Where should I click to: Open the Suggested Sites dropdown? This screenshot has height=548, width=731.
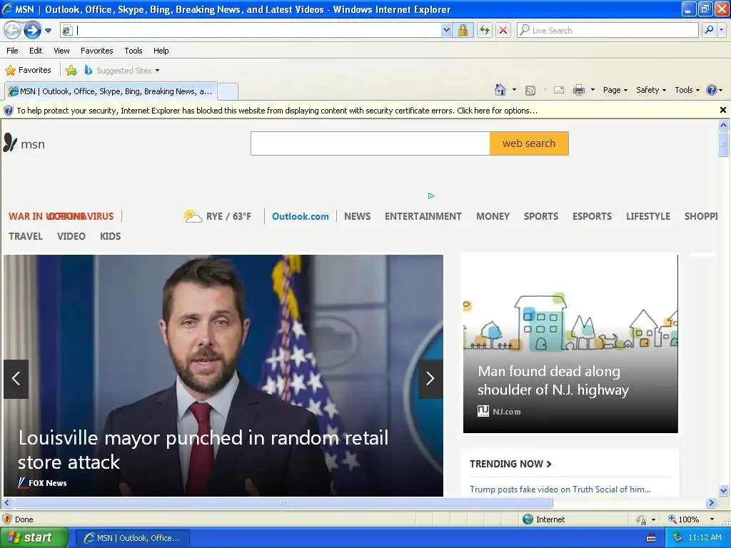(122, 71)
